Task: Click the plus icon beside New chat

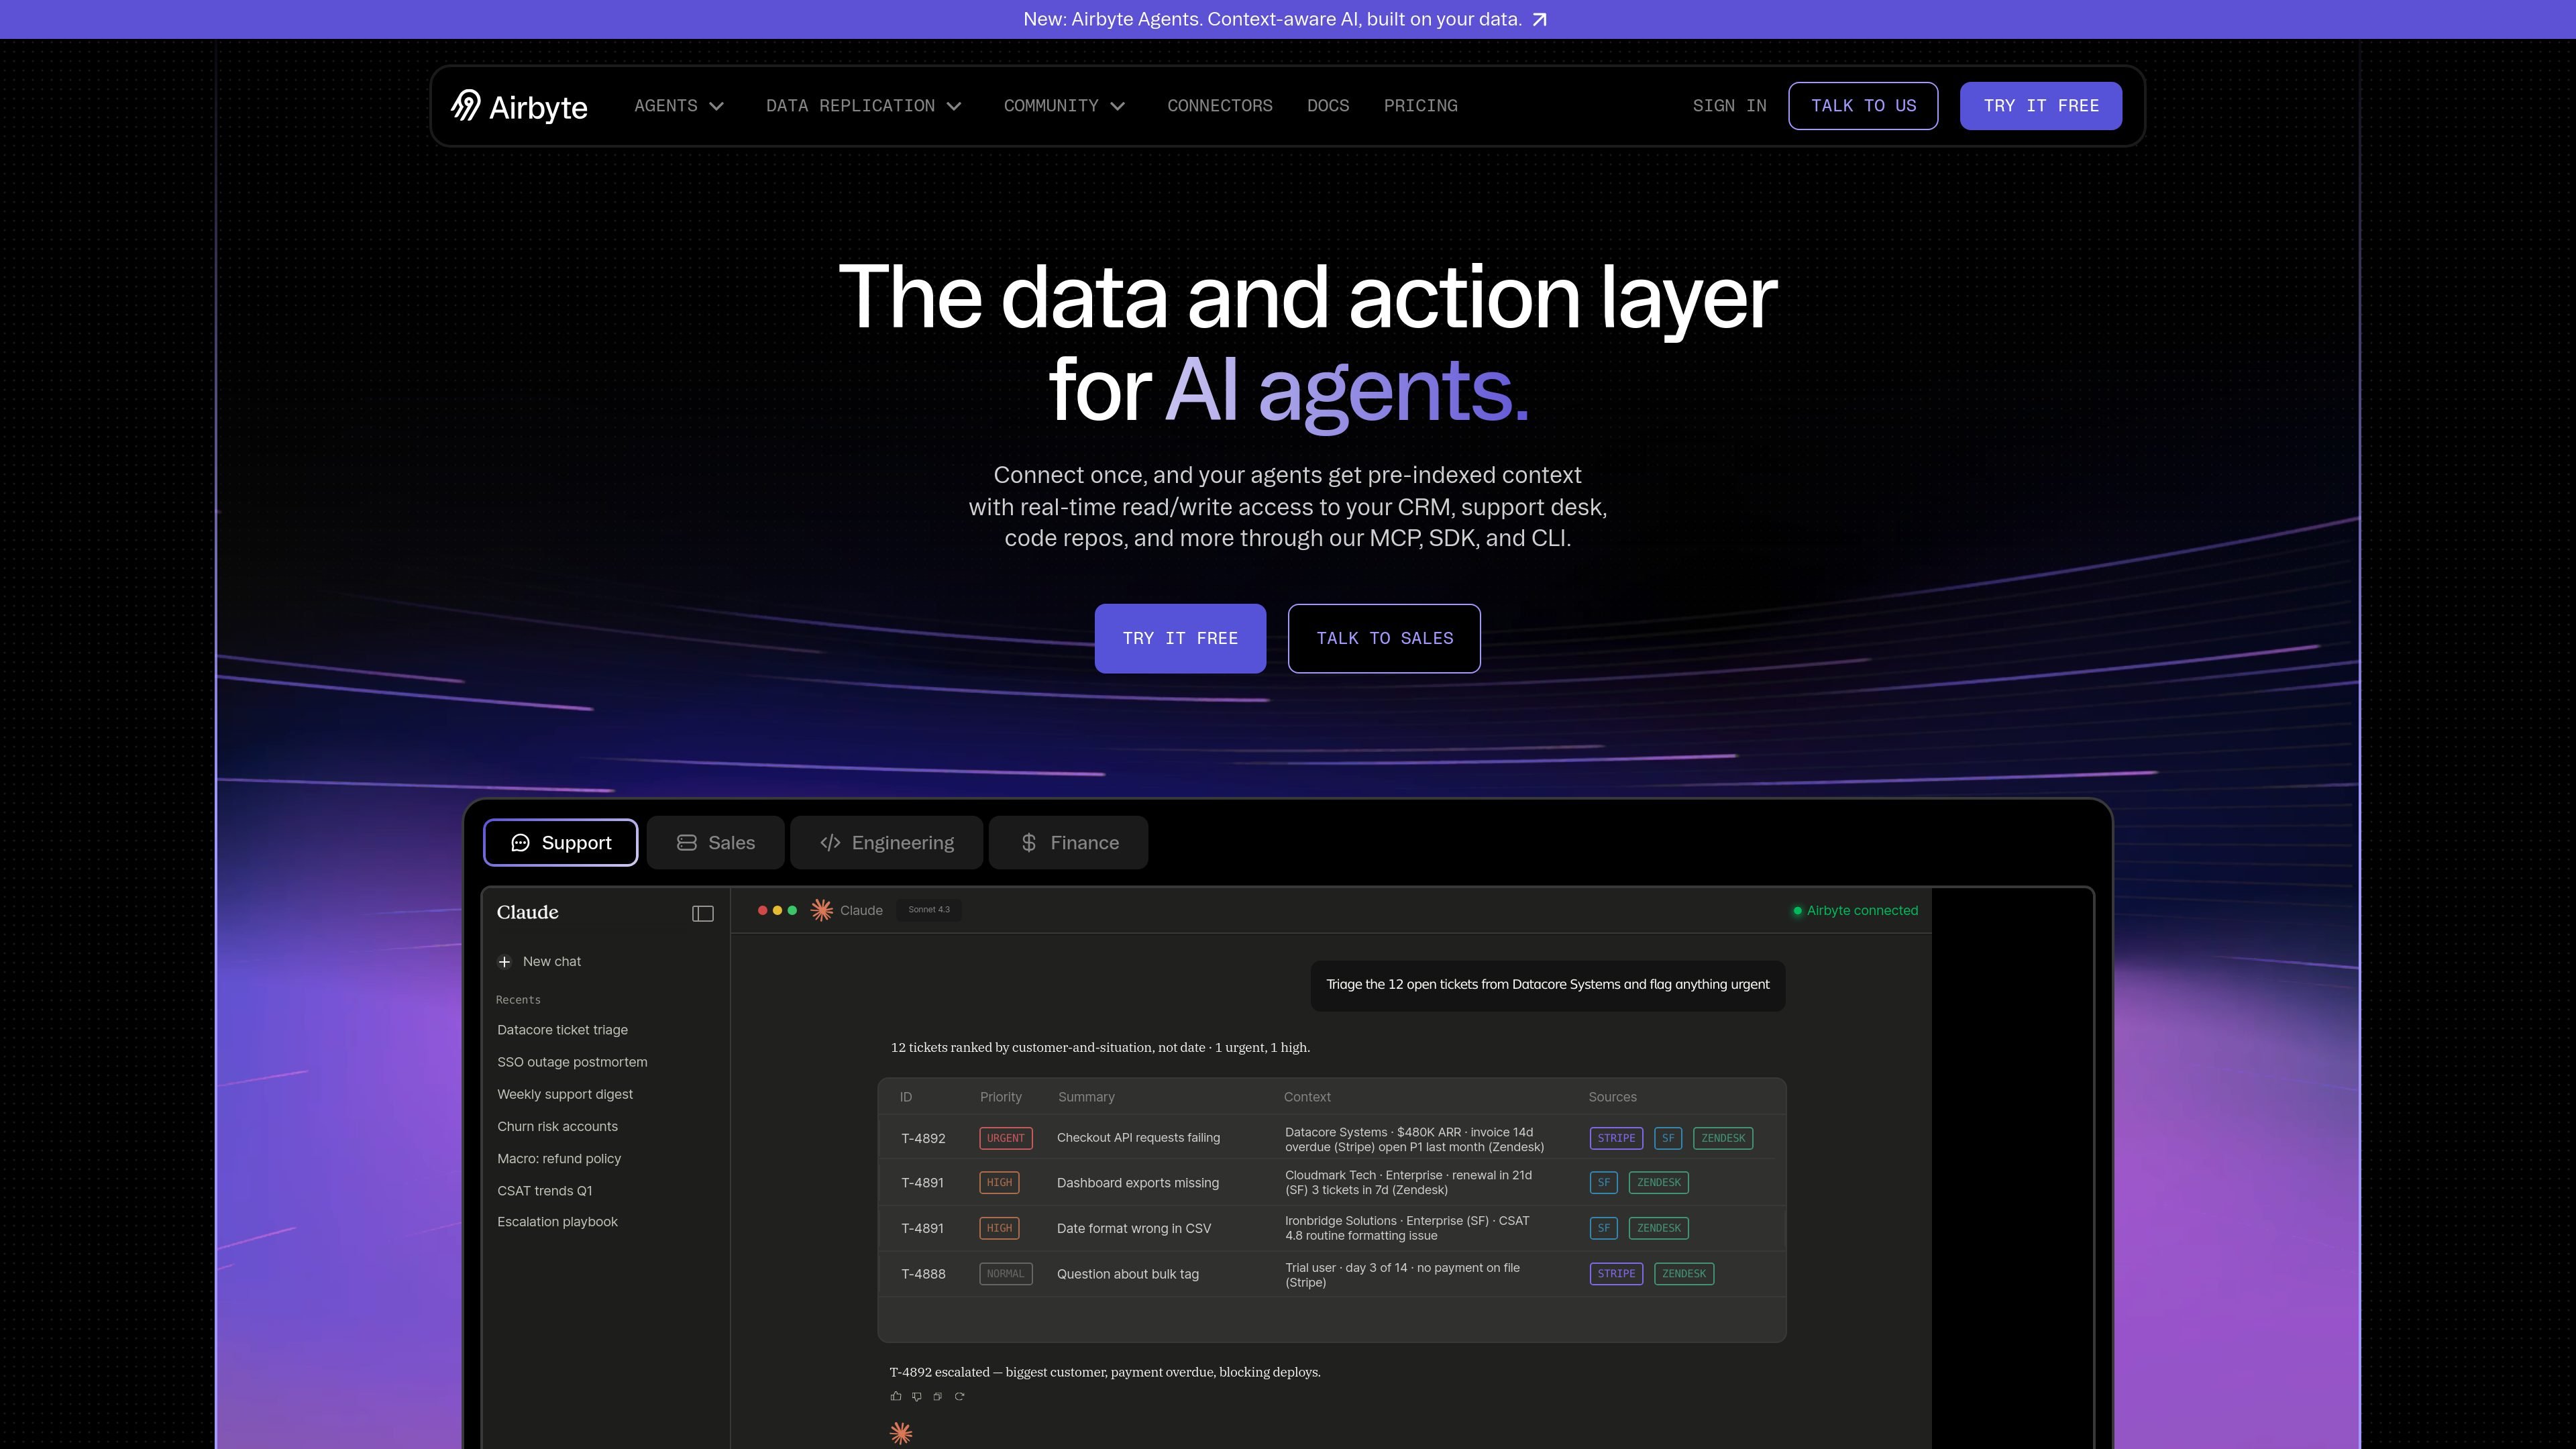Action: tap(504, 962)
